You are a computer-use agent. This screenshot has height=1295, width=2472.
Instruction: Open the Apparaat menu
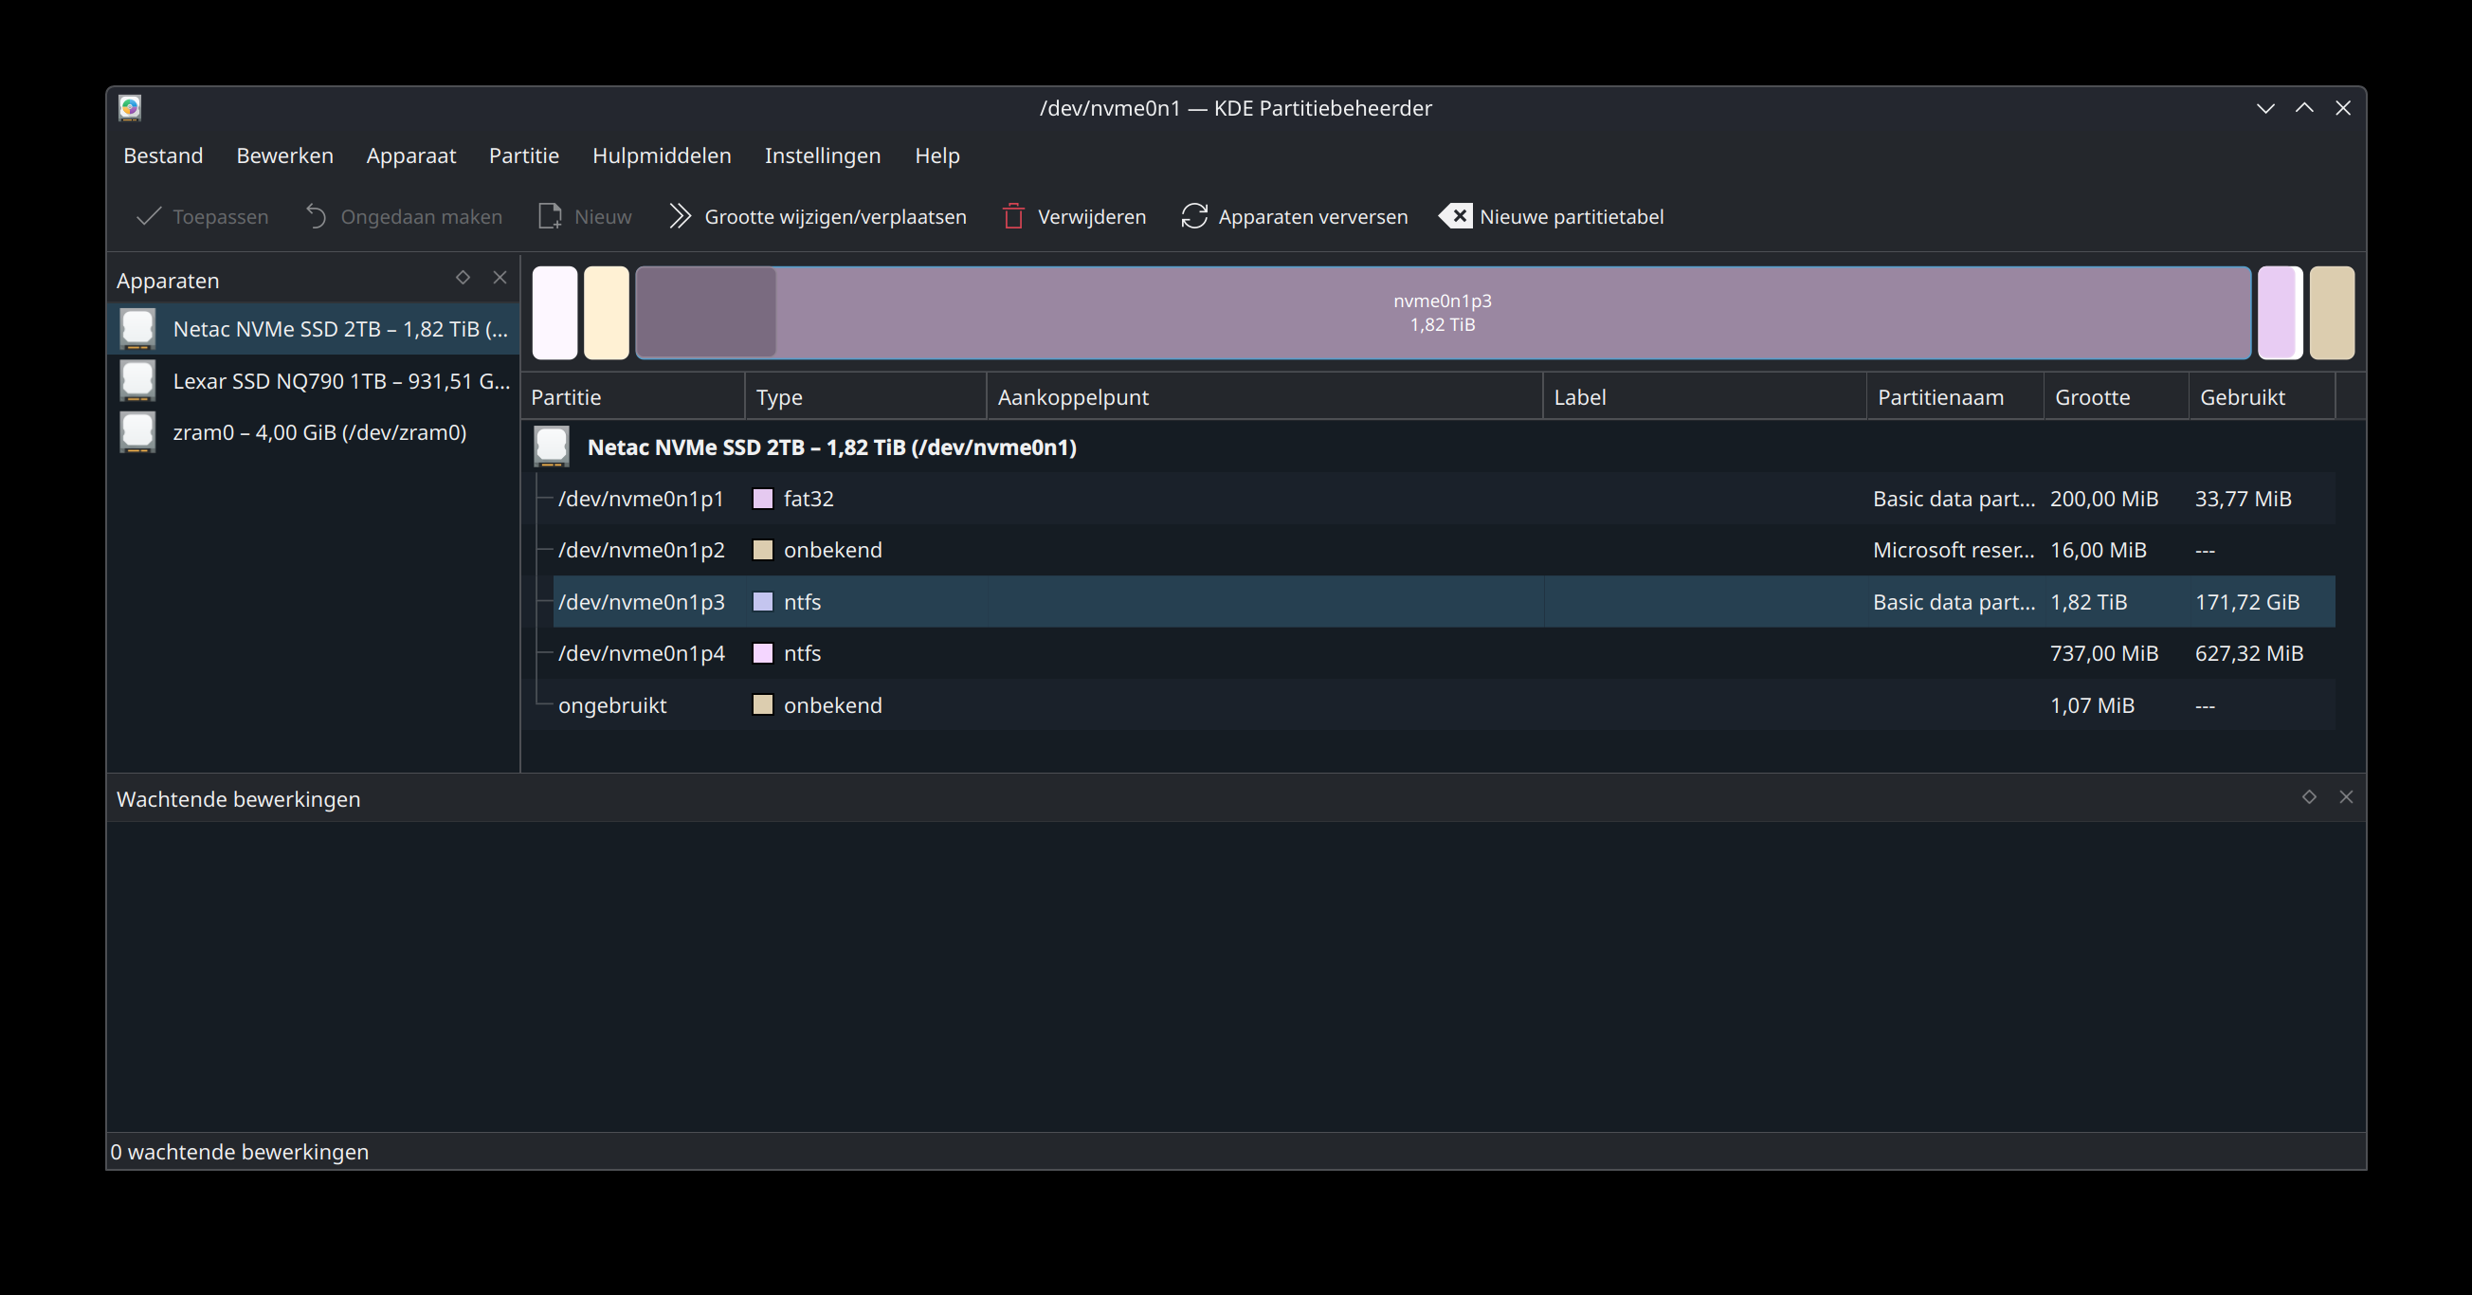click(x=410, y=155)
